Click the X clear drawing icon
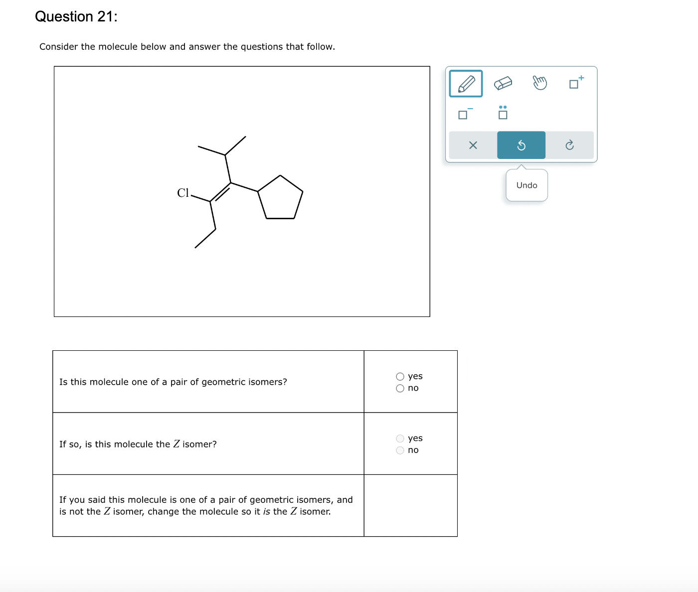Screen dimensions: 698x592 click(x=473, y=145)
